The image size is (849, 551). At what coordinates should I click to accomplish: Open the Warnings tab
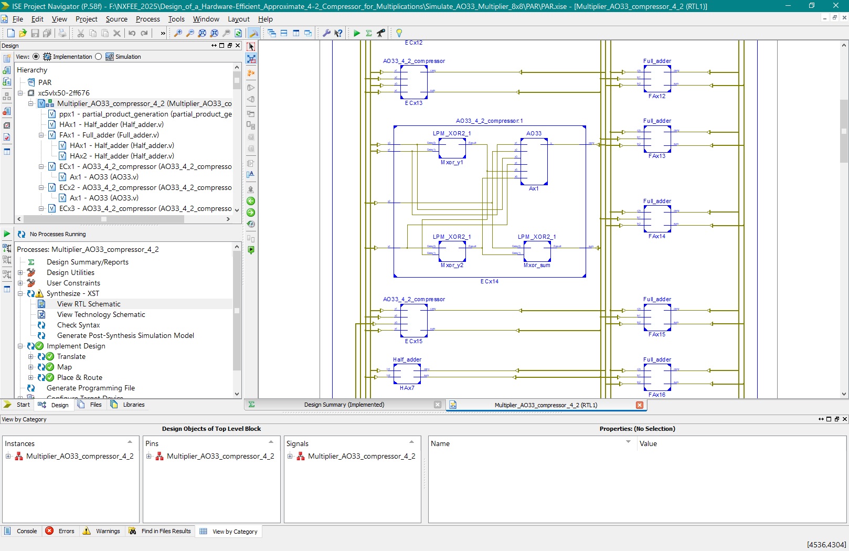(108, 531)
